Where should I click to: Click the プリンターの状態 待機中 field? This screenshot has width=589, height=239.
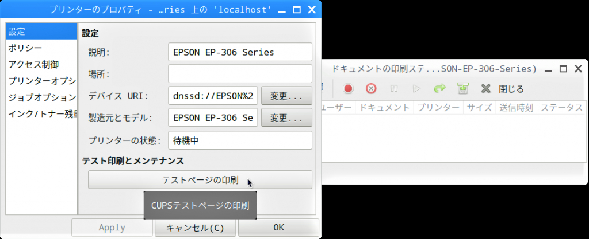coord(240,140)
